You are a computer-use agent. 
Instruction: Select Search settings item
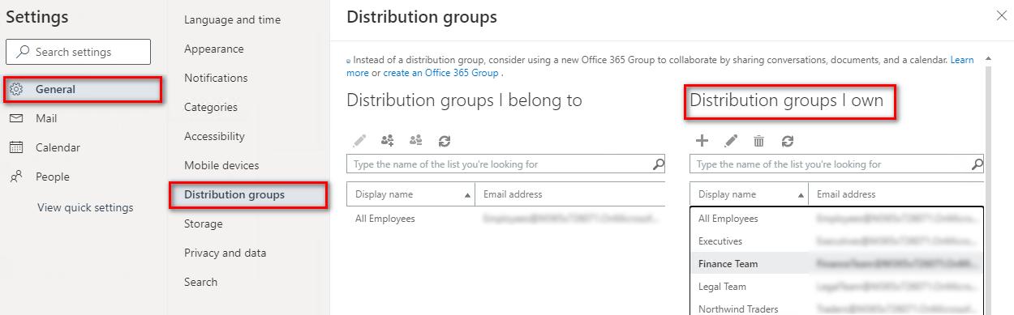click(x=200, y=282)
